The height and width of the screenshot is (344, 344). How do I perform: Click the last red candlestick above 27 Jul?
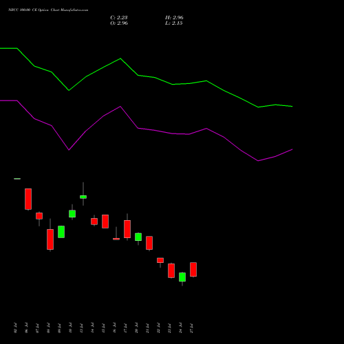pyautogui.click(x=193, y=270)
